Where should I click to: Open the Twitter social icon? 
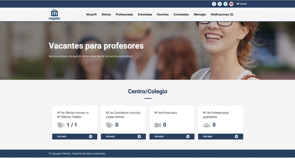click(225, 4)
